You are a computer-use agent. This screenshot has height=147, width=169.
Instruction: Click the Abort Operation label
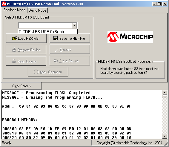pos(51,72)
